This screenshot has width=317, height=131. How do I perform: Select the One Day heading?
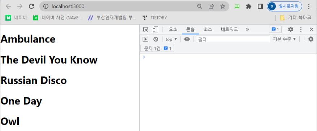[21, 101]
